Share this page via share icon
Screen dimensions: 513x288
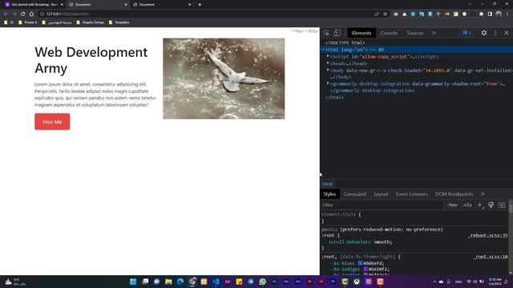point(377,14)
